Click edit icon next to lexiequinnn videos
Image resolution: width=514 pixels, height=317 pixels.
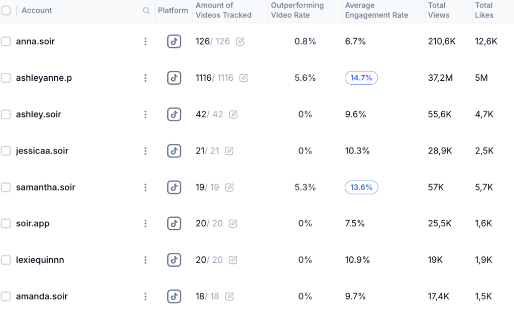tap(233, 260)
